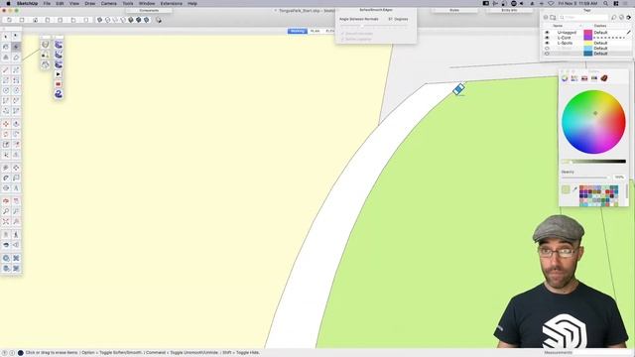Activate the Orbit camera tool

click(x=6, y=201)
